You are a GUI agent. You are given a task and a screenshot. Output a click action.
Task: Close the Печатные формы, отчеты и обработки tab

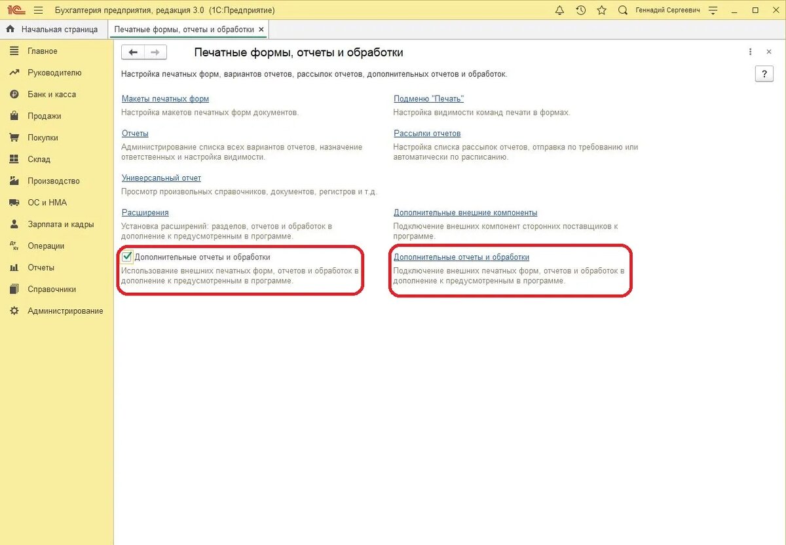261,29
